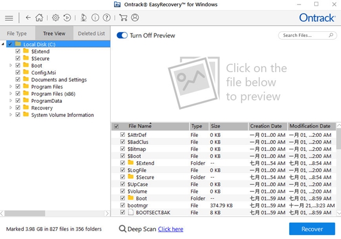341x239 pixels.
Task: Uncheck the Local Disk (C:) checkbox
Action: 10,44
